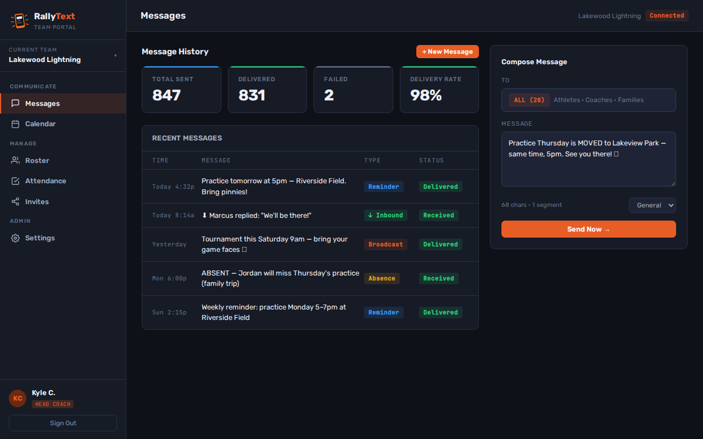
Task: Click the Message History heading
Action: 175,52
